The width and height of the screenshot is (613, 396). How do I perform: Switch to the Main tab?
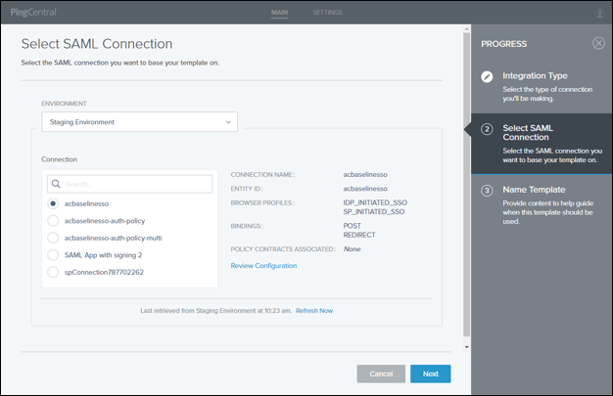click(279, 12)
